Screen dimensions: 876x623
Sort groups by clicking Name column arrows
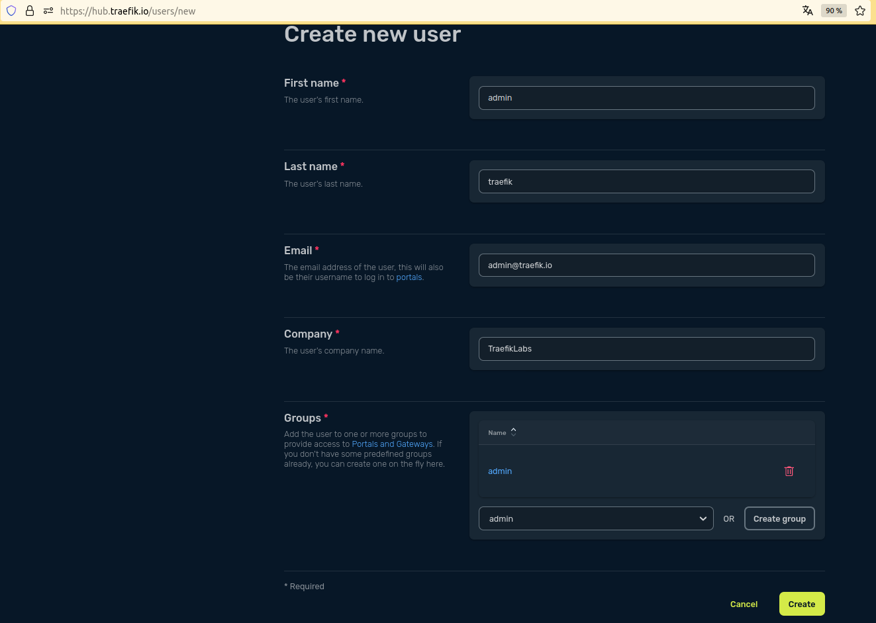point(513,431)
